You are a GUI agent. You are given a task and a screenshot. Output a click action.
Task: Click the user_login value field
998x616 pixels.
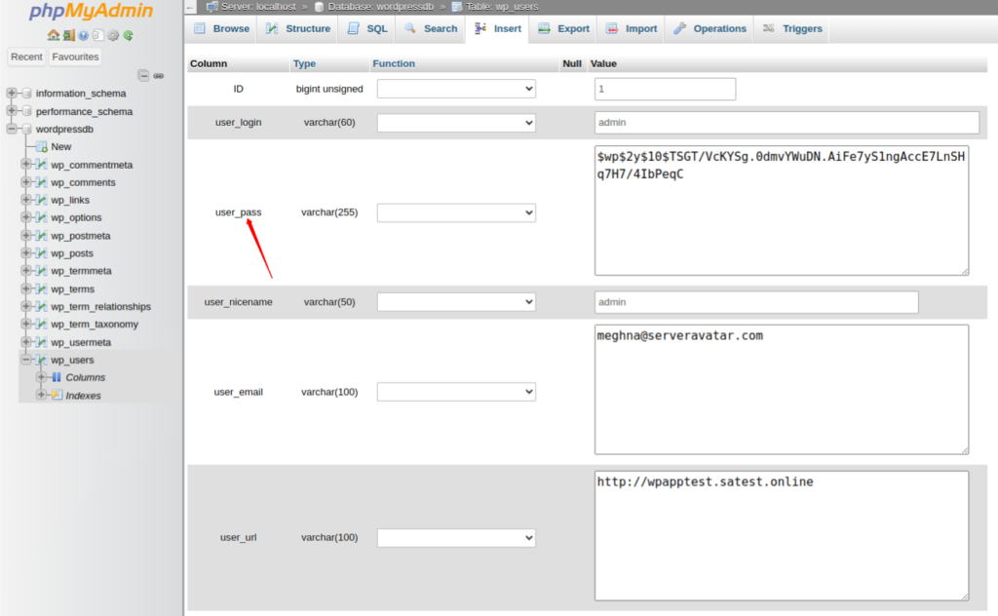pyautogui.click(x=787, y=122)
